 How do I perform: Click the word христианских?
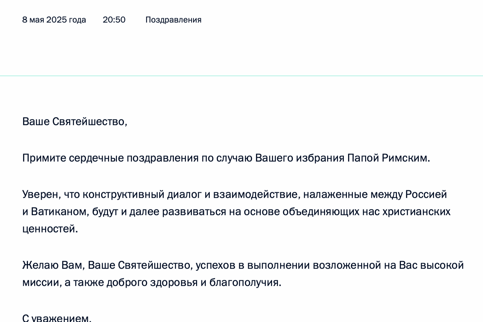pos(416,212)
